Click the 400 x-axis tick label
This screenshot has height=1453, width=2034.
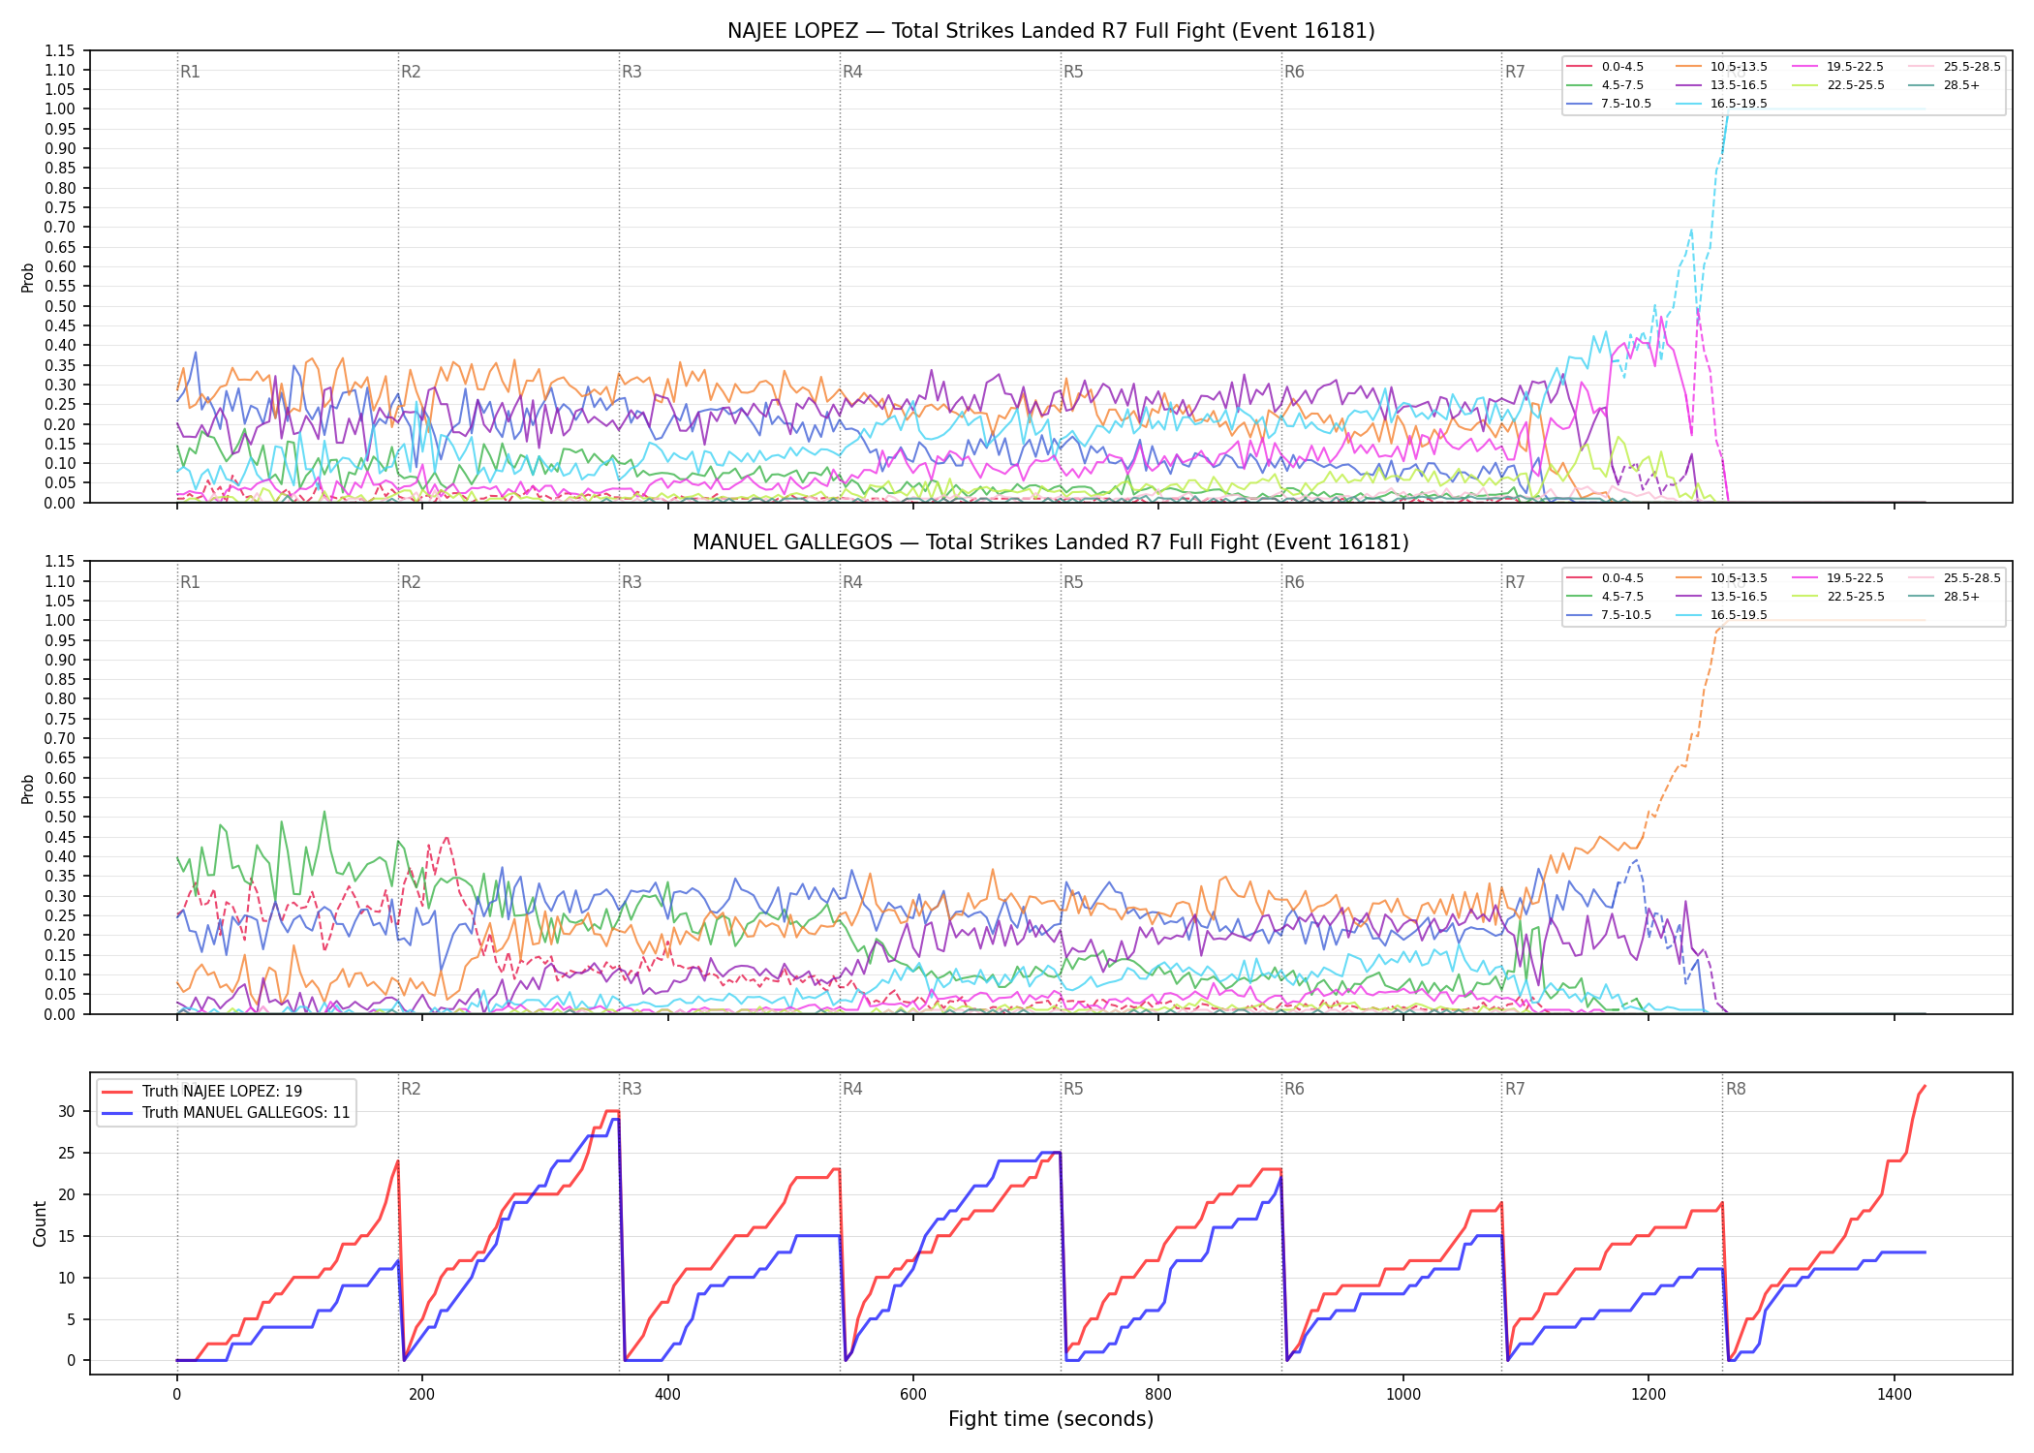[x=667, y=1394]
